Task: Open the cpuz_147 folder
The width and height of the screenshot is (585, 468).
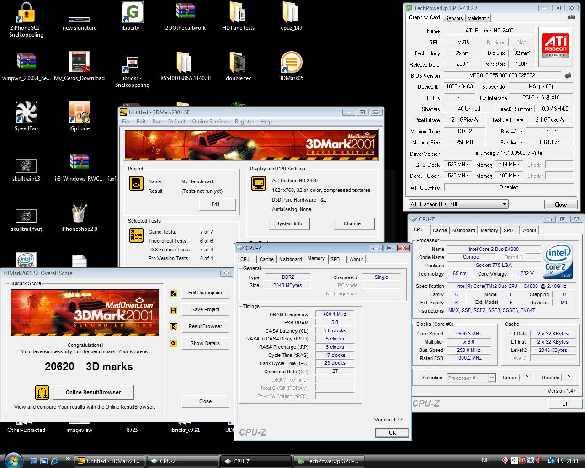Action: [291, 13]
